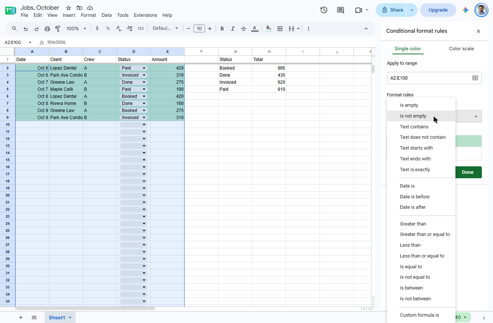Viewport: 493px width, 323px height.
Task: Open the Sheet1 tab dropdown arrow
Action: coord(70,317)
